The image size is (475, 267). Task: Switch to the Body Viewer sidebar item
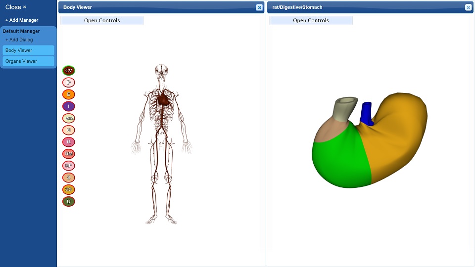(x=29, y=50)
